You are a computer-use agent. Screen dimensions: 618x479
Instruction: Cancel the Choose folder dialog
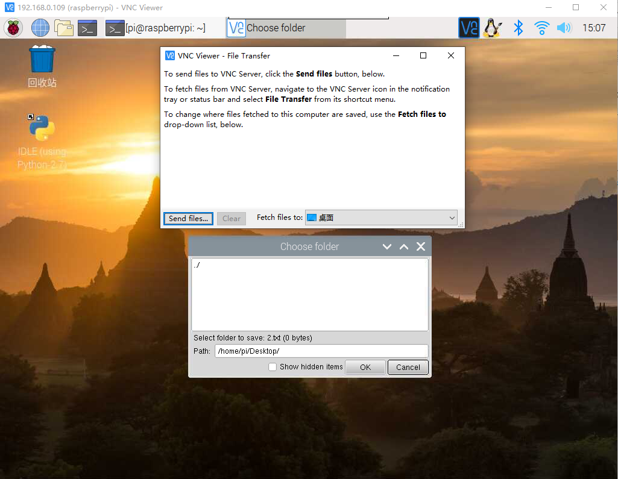coord(408,367)
